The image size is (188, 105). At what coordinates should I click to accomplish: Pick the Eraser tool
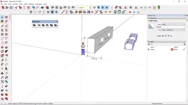click(x=6, y=21)
